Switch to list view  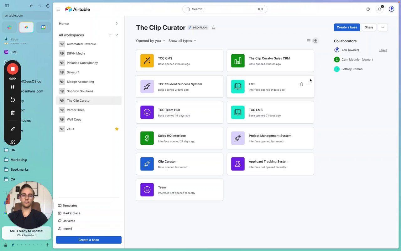[309, 41]
